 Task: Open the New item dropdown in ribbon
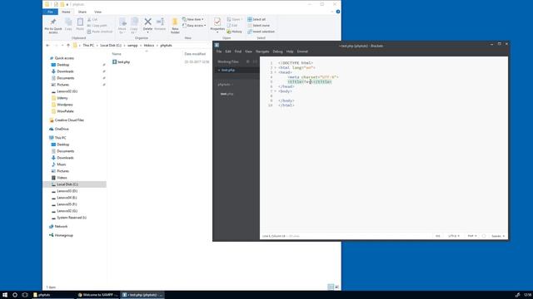tap(193, 19)
